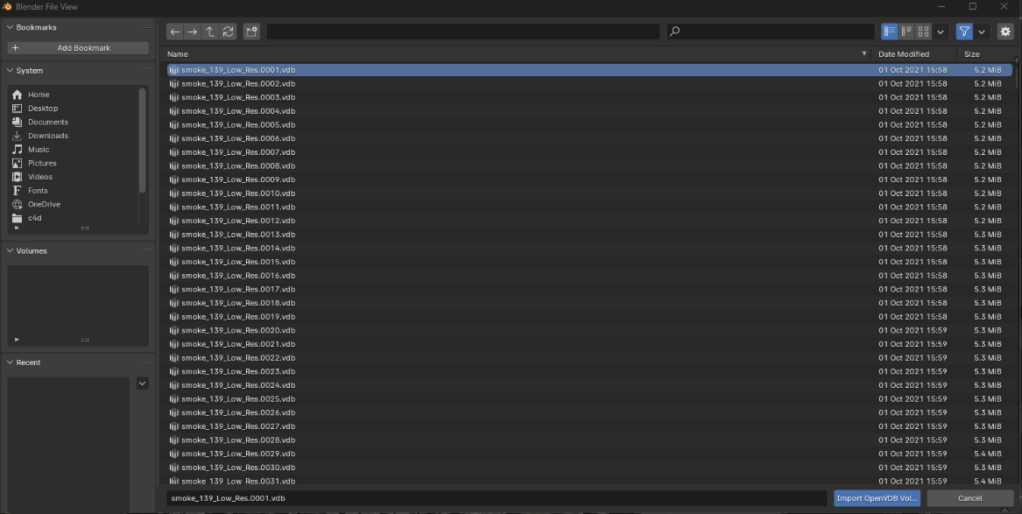Go back to previous folder
This screenshot has height=514, width=1022.
pos(174,32)
